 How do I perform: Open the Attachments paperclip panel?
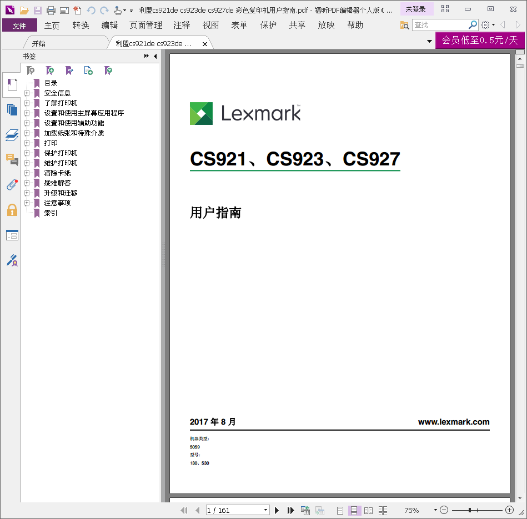coord(12,185)
